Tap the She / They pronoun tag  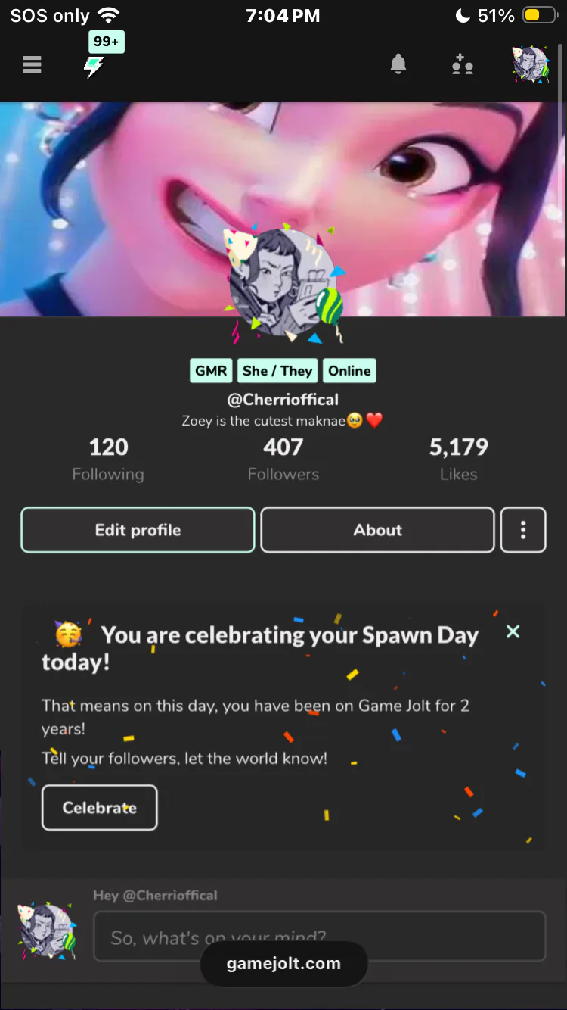[277, 371]
